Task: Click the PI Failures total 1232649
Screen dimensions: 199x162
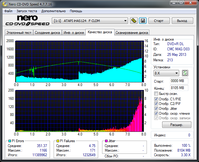Action: point(89,155)
